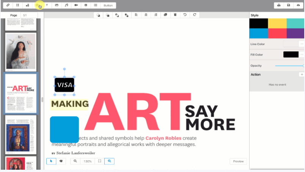Activate the arrow selection tool
Image resolution: width=305 pixels, height=172 pixels.
click(51, 161)
